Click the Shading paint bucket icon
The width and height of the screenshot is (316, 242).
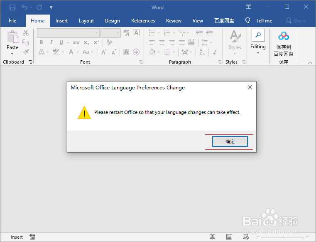[152, 52]
